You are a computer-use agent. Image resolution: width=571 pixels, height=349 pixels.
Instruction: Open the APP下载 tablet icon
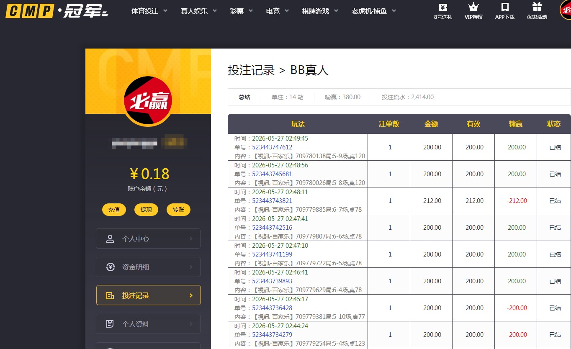tap(505, 7)
